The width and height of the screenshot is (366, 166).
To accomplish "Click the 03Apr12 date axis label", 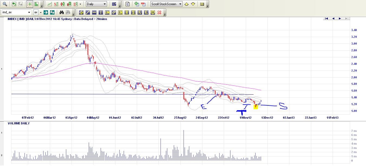I will (72, 118).
